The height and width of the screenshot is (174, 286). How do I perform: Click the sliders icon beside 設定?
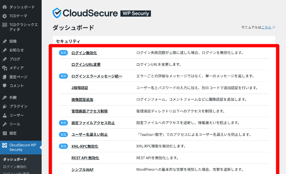pos(5,133)
